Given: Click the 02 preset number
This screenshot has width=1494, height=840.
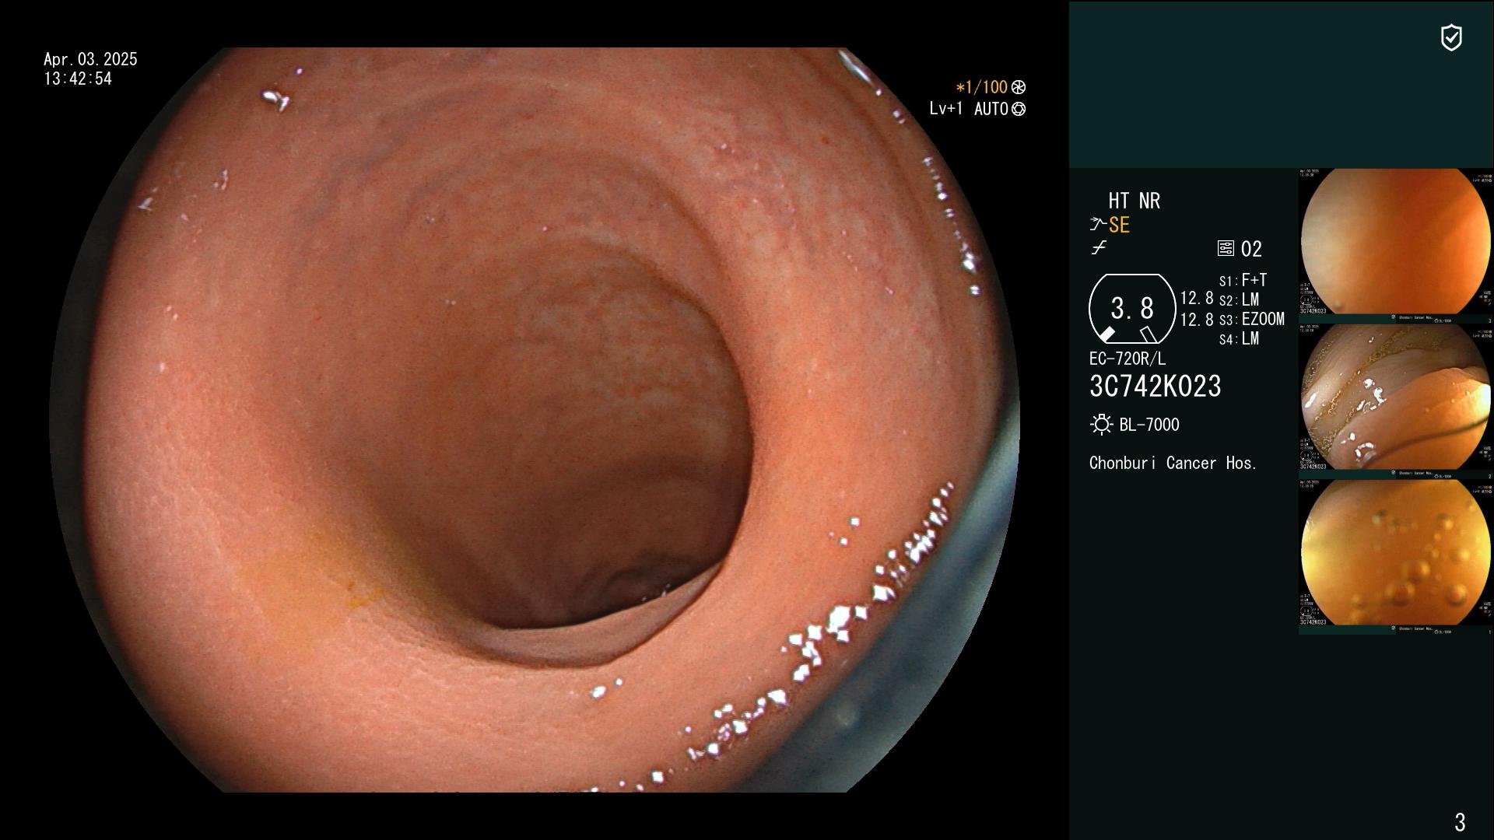Looking at the screenshot, I should [x=1251, y=250].
